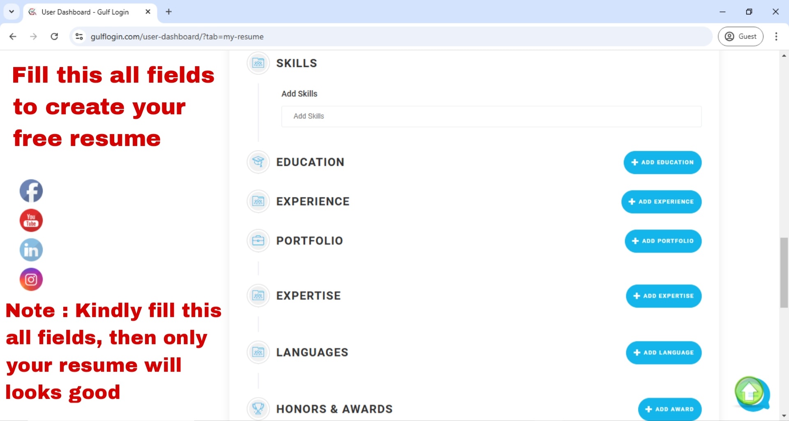The image size is (789, 421).
Task: Click the Add Award button
Action: tap(669, 409)
